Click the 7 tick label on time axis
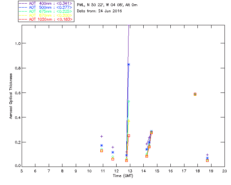The width and height of the screenshot is (231, 185). click(x=49, y=171)
